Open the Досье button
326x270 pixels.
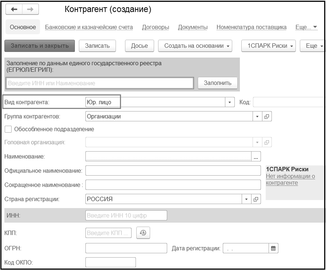click(x=139, y=46)
